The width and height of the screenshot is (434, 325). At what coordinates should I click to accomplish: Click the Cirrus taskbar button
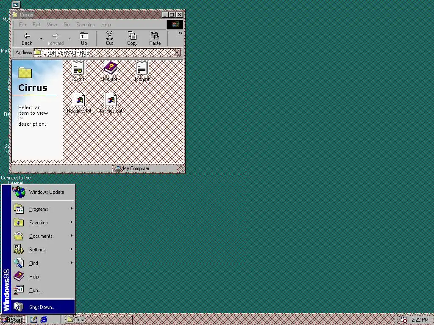pyautogui.click(x=98, y=320)
